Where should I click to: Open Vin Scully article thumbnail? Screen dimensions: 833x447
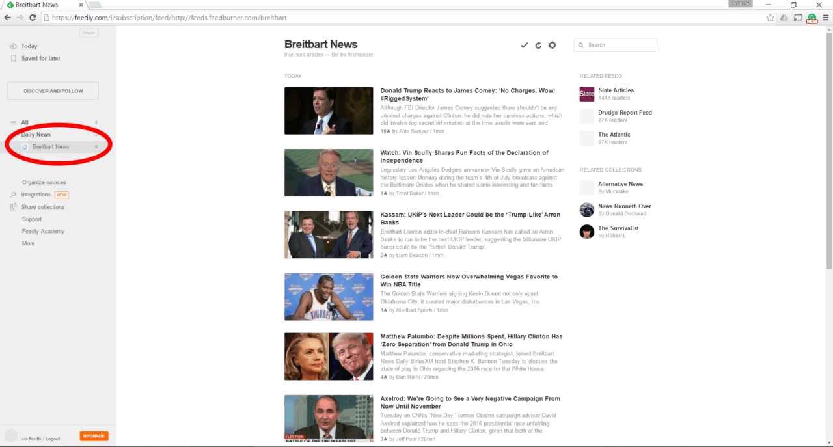click(329, 173)
